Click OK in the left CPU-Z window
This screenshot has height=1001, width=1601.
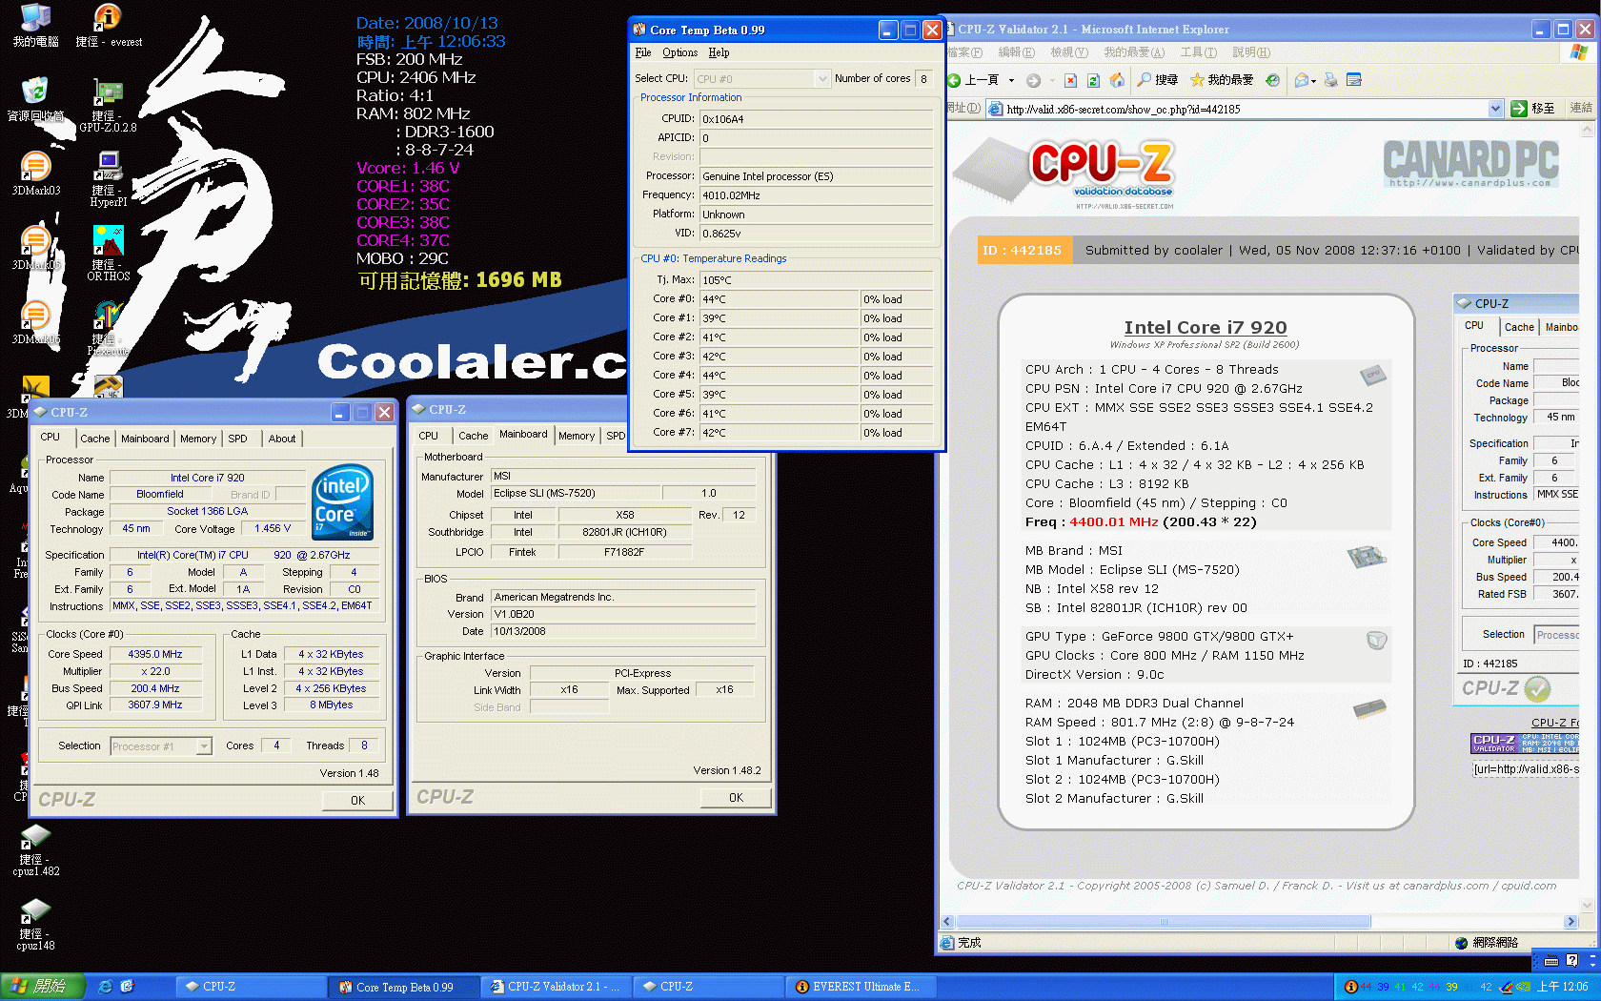[357, 800]
